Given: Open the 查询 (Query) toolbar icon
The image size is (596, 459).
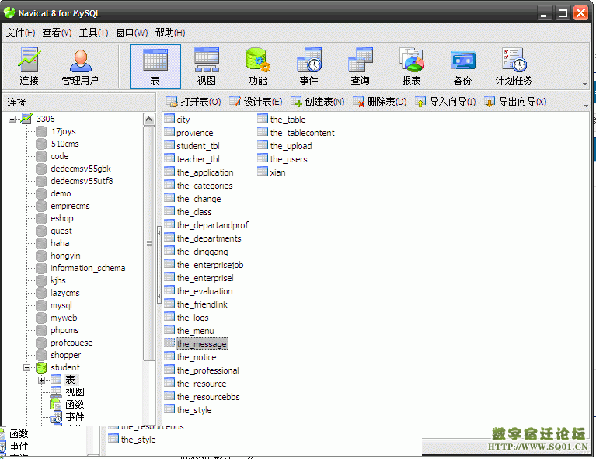Looking at the screenshot, I should 361,66.
